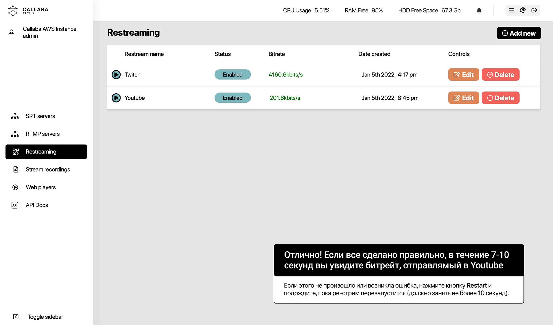The image size is (553, 325).
Task: Click Date created column header
Action: [374, 54]
